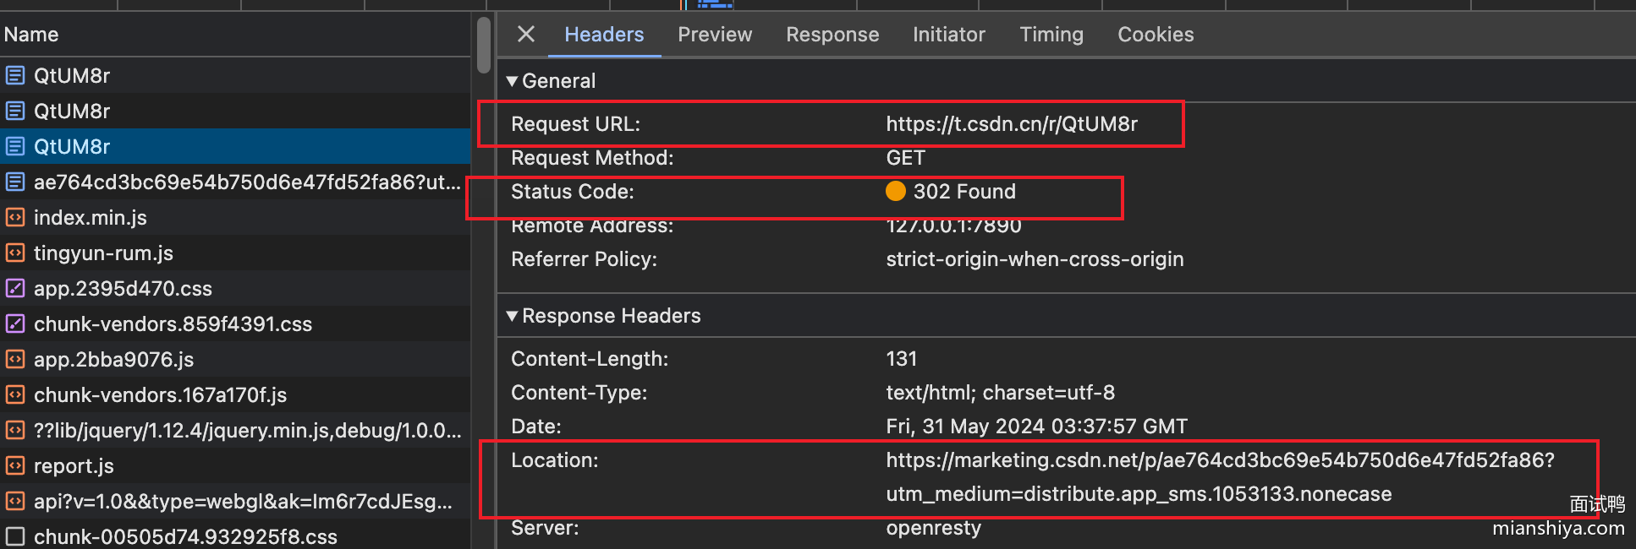This screenshot has height=549, width=1636.
Task: Click the orange 302 status indicator dot
Action: 895,192
